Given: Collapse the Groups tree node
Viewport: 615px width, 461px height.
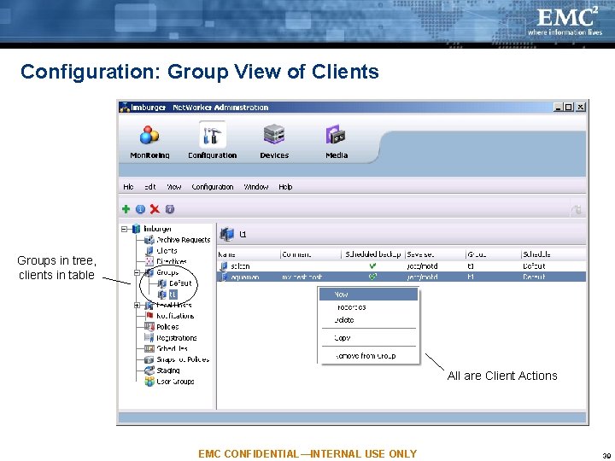Looking at the screenshot, I should point(137,272).
